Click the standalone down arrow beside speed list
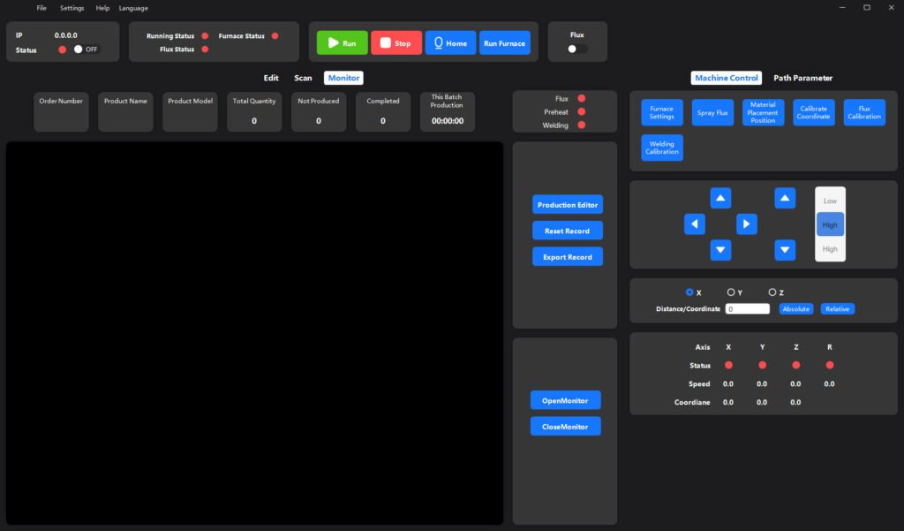This screenshot has width=904, height=531. [x=785, y=251]
